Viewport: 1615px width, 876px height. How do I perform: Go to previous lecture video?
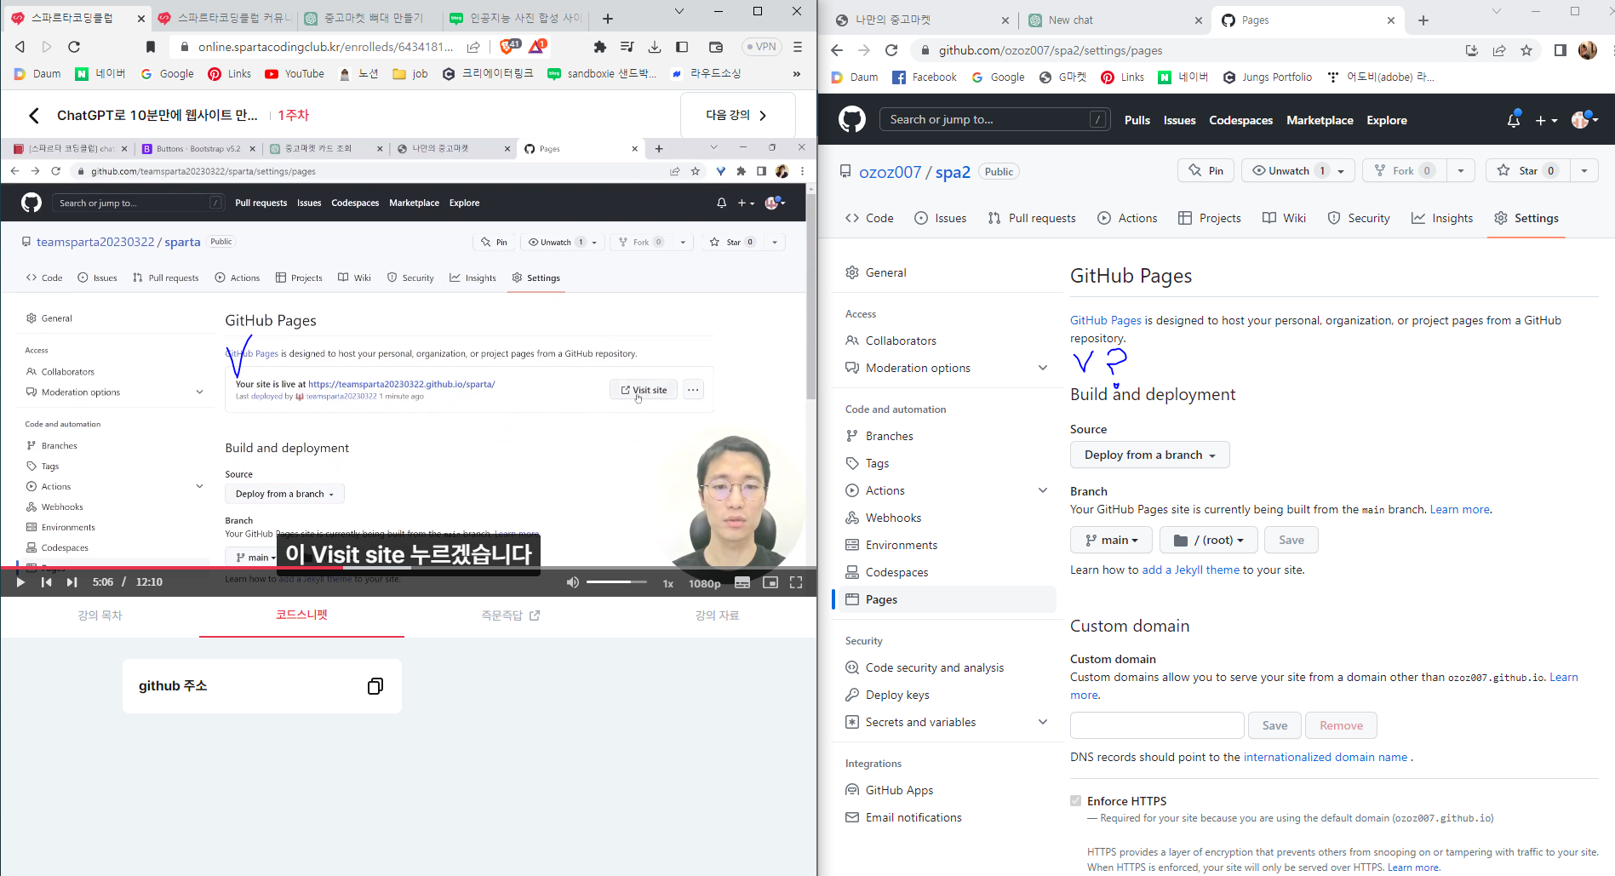tap(46, 582)
